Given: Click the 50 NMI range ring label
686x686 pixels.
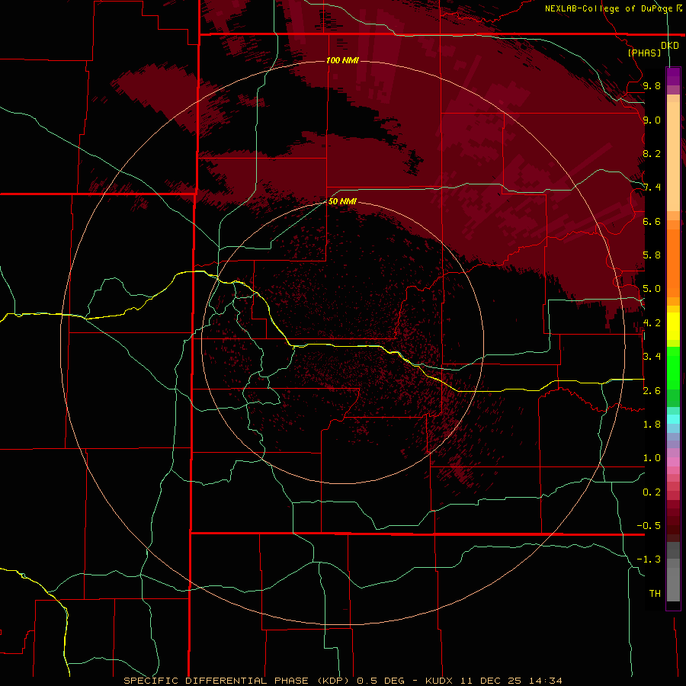Looking at the screenshot, I should tap(342, 201).
